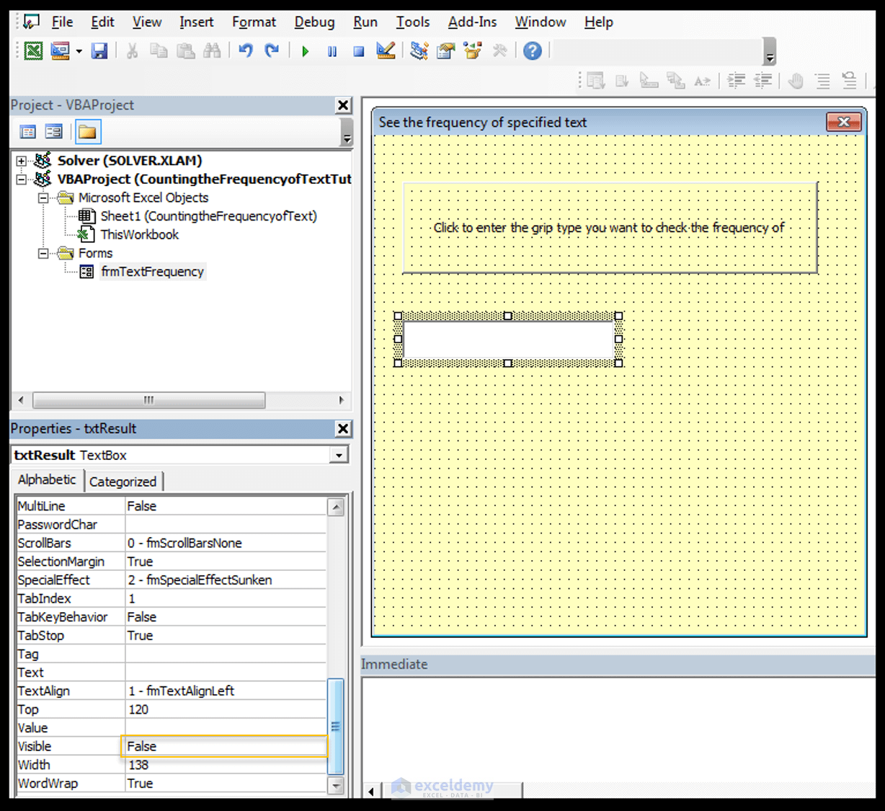885x811 pixels.
Task: Click View Code icon in Project panel
Action: [28, 132]
